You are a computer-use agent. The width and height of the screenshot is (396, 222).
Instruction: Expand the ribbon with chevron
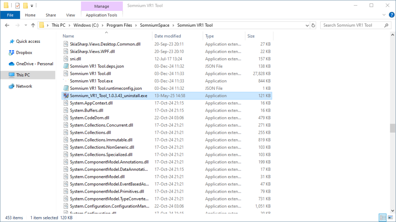(384, 15)
